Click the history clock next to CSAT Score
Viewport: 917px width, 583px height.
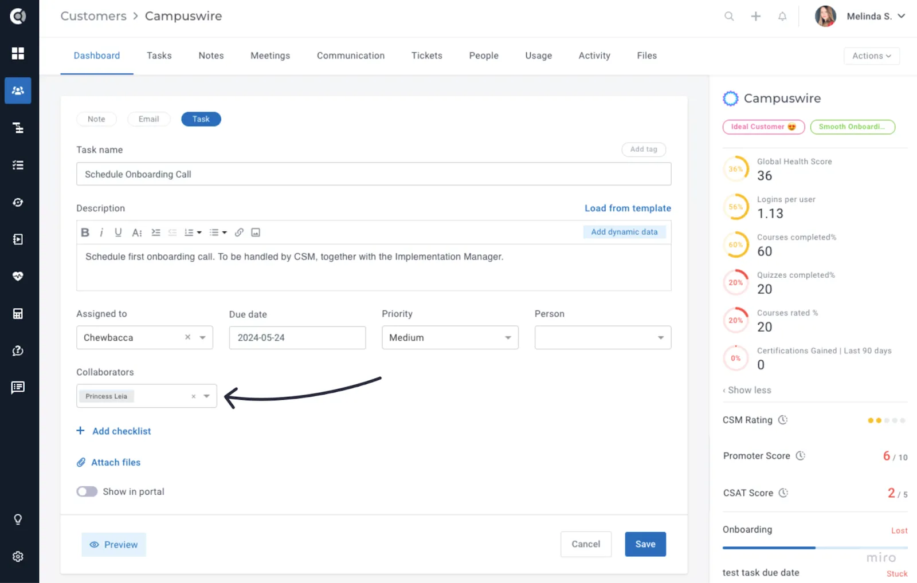(783, 493)
